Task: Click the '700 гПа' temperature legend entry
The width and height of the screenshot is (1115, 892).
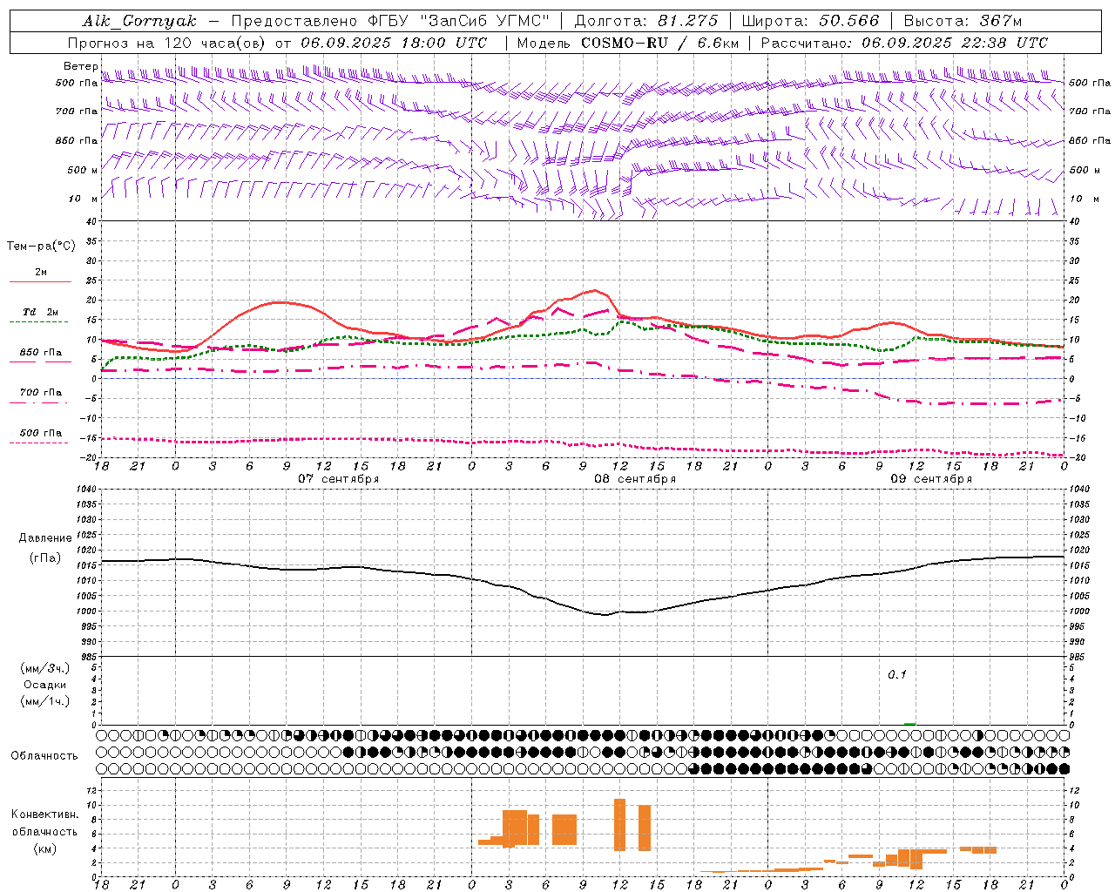Action: [40, 393]
